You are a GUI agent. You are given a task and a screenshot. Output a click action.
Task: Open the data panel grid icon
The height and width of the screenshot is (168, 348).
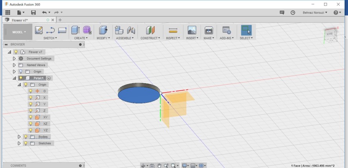click(8, 13)
